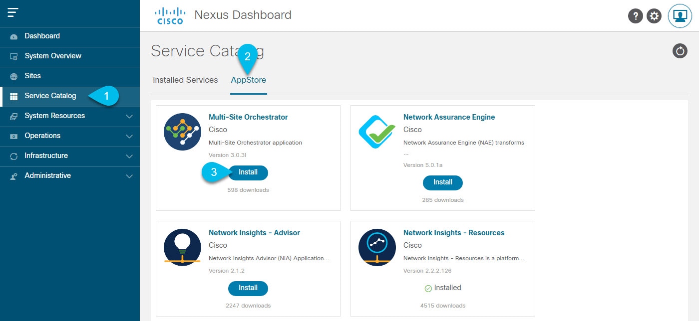Click the System Resources icon in the sidebar

[x=14, y=116]
